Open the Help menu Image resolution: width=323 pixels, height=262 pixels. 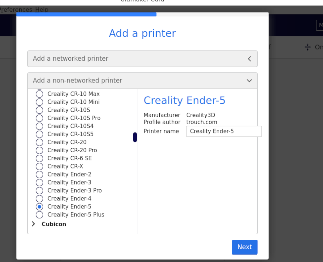[x=42, y=10]
